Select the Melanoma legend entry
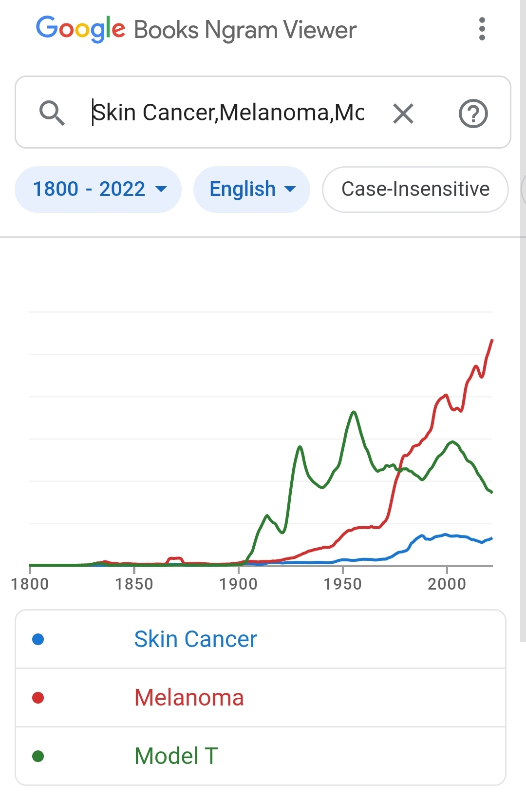 tap(261, 698)
